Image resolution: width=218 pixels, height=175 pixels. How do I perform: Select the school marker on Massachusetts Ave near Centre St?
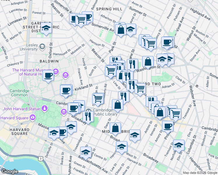coord(86,153)
